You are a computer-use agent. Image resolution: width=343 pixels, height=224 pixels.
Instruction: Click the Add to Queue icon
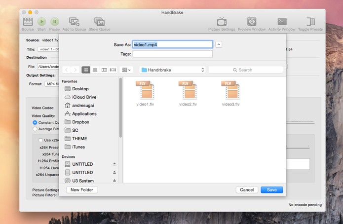[74, 22]
